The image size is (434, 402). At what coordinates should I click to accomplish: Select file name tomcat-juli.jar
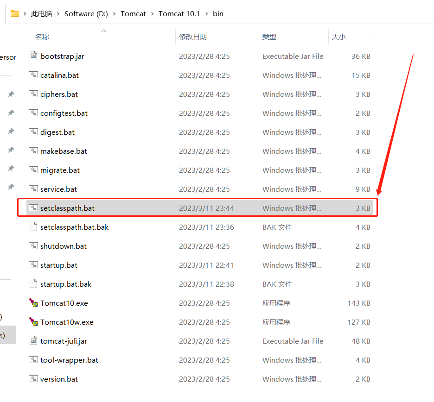coord(64,341)
